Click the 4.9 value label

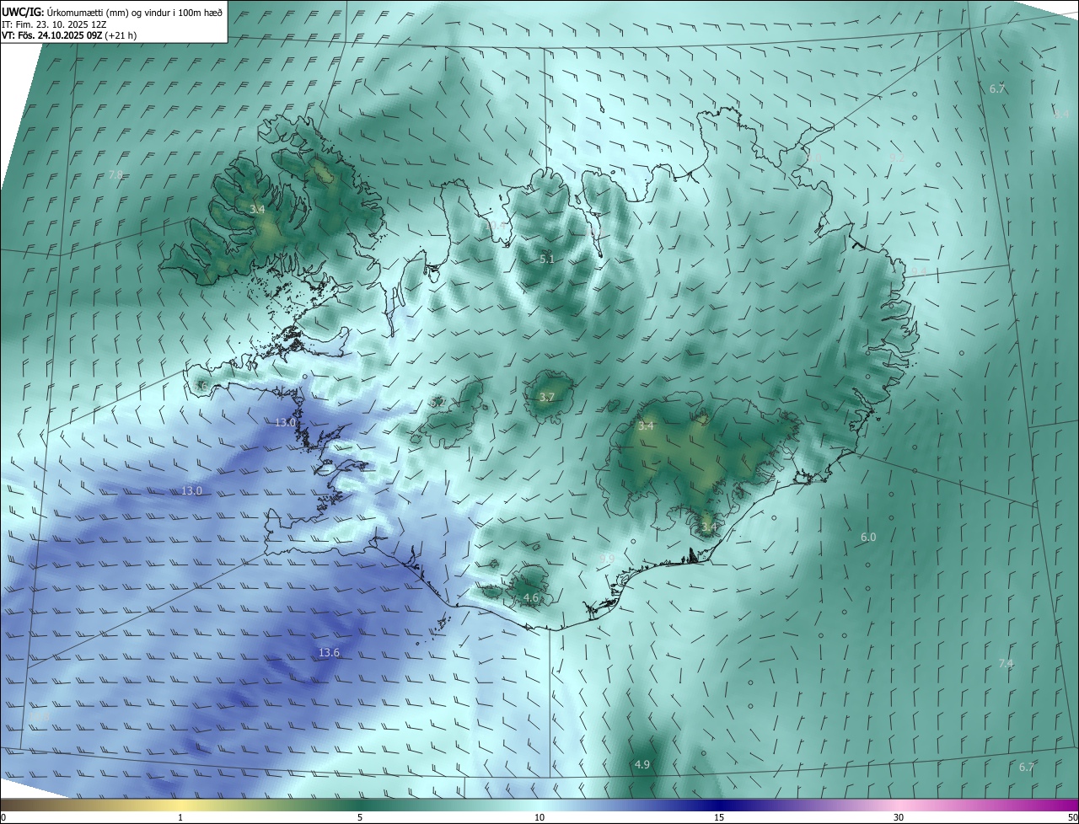click(642, 764)
